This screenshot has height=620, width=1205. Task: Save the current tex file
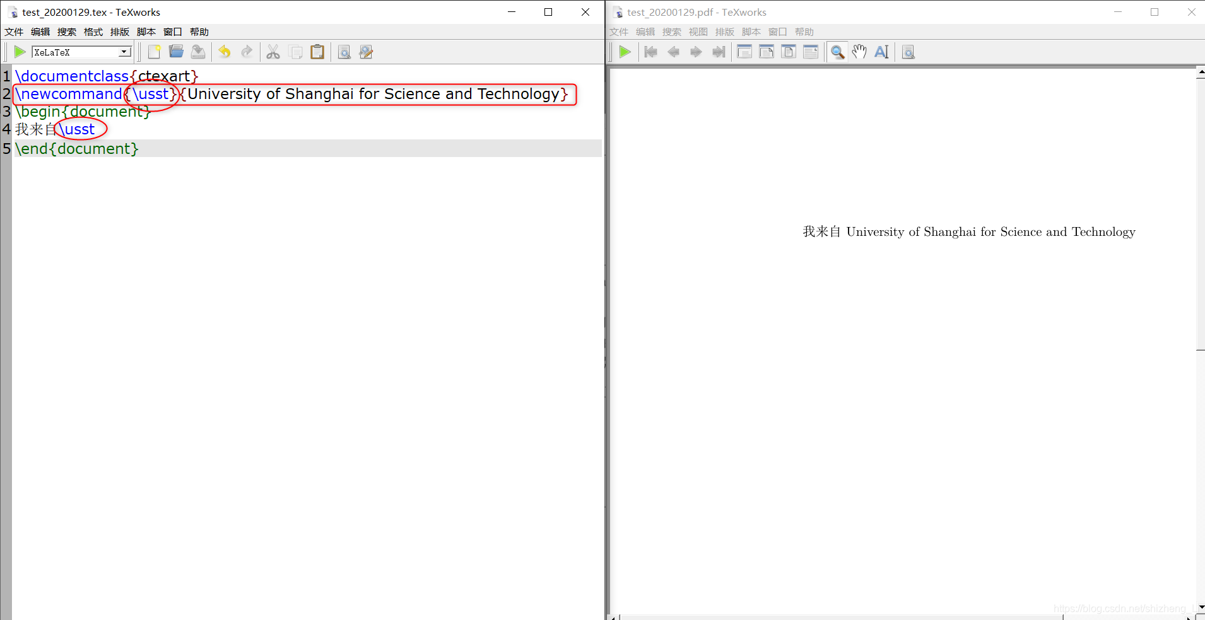tap(198, 52)
